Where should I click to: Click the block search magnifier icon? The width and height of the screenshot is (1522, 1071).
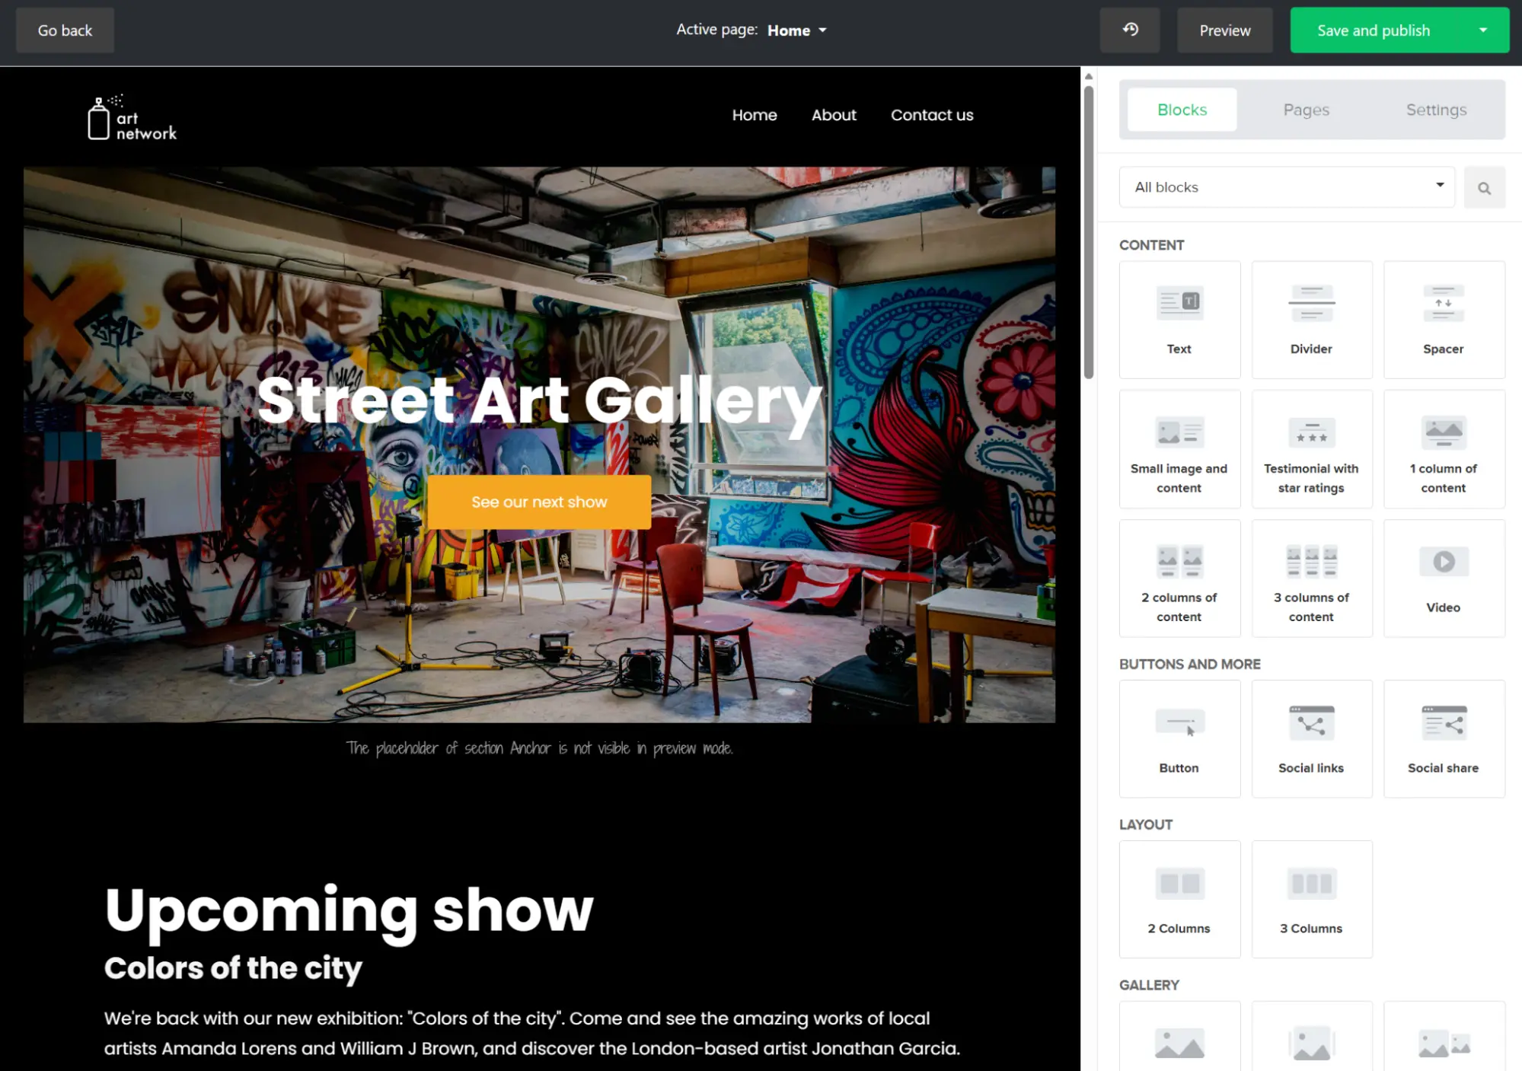[1484, 187]
